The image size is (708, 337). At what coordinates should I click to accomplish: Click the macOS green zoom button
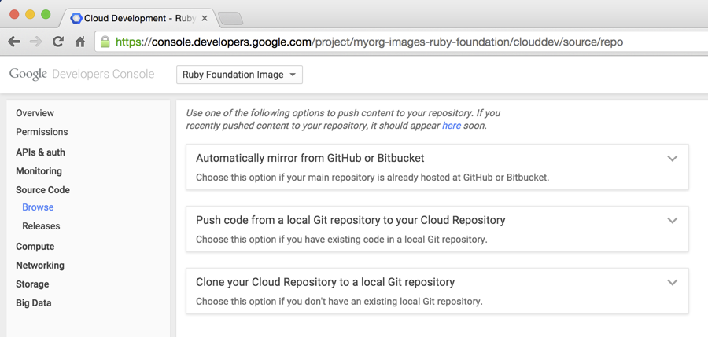46,14
